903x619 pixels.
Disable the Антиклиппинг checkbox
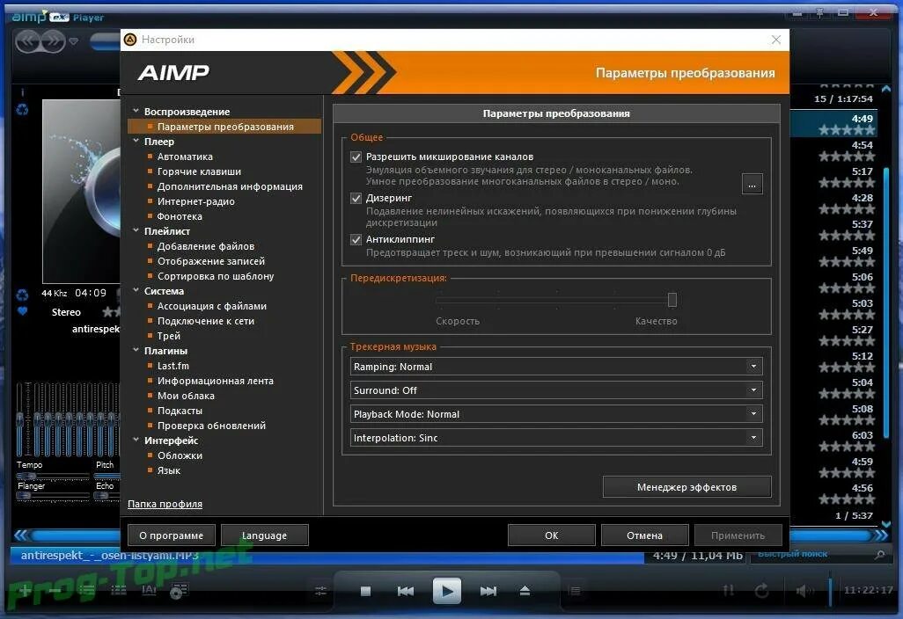click(x=356, y=239)
